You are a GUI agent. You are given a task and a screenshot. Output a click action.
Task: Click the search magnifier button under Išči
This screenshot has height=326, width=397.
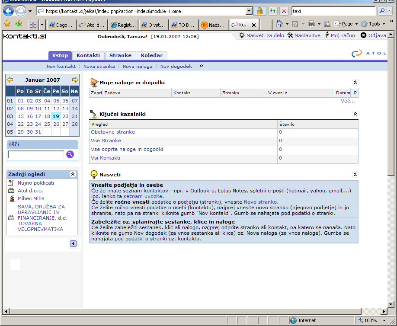[x=70, y=154]
